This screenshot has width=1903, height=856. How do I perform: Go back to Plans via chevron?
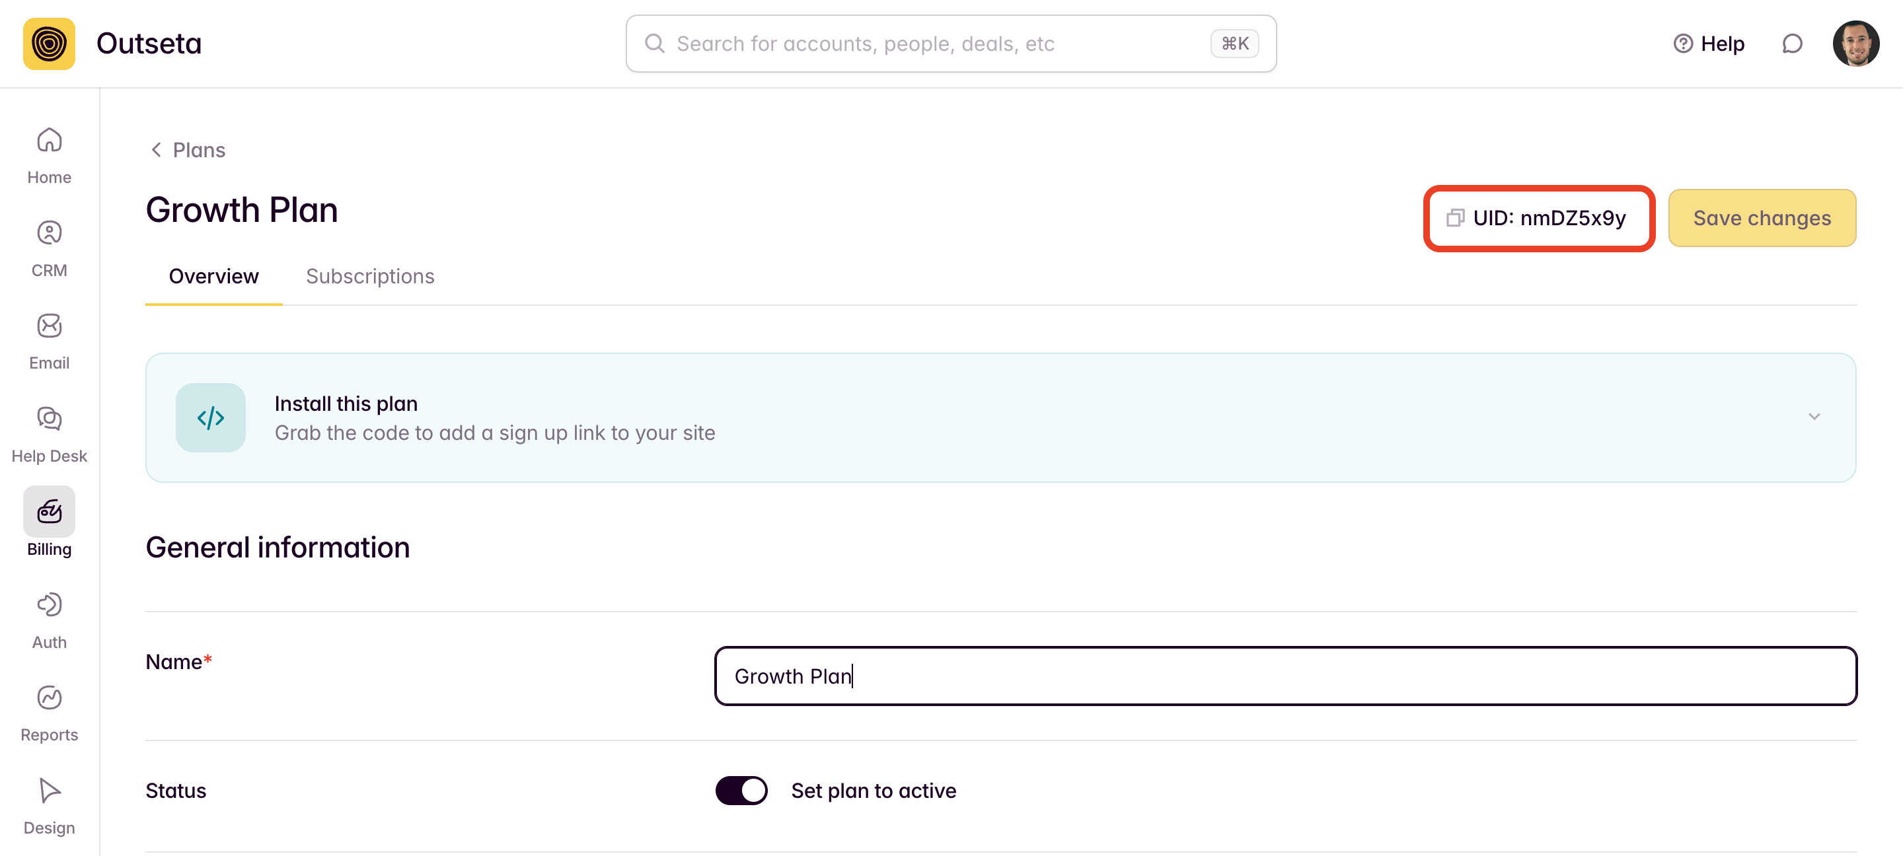[x=157, y=150]
